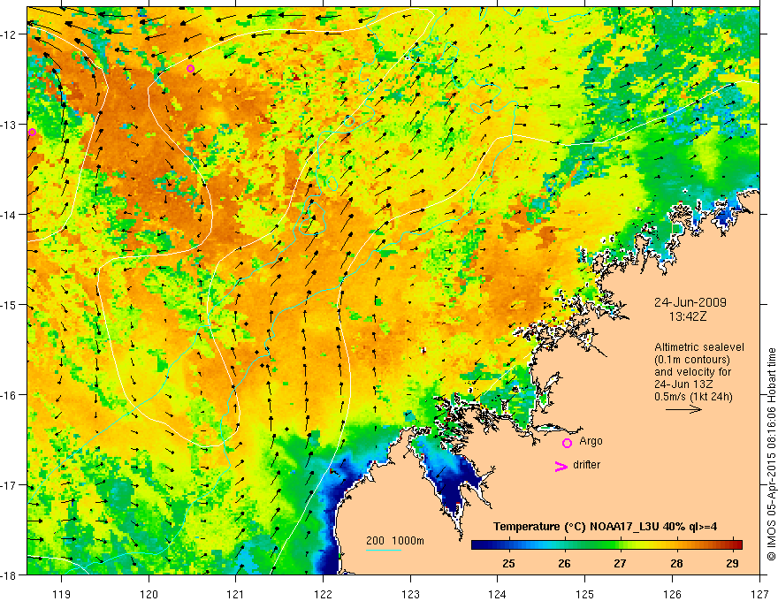778x601 pixels.
Task: Click the temperature color scale bar
Action: click(606, 544)
